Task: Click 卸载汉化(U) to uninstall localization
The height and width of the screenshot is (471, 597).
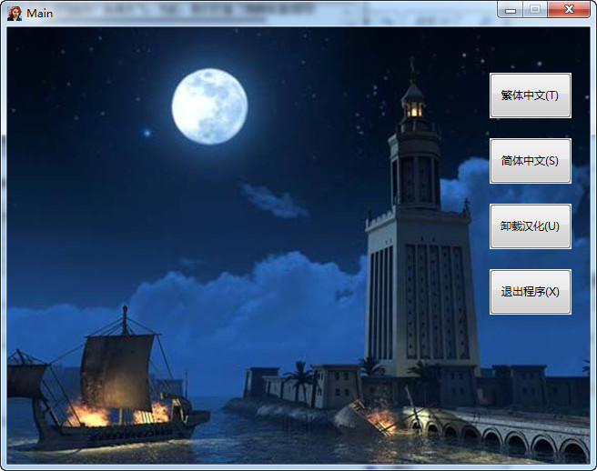Action: coord(530,226)
